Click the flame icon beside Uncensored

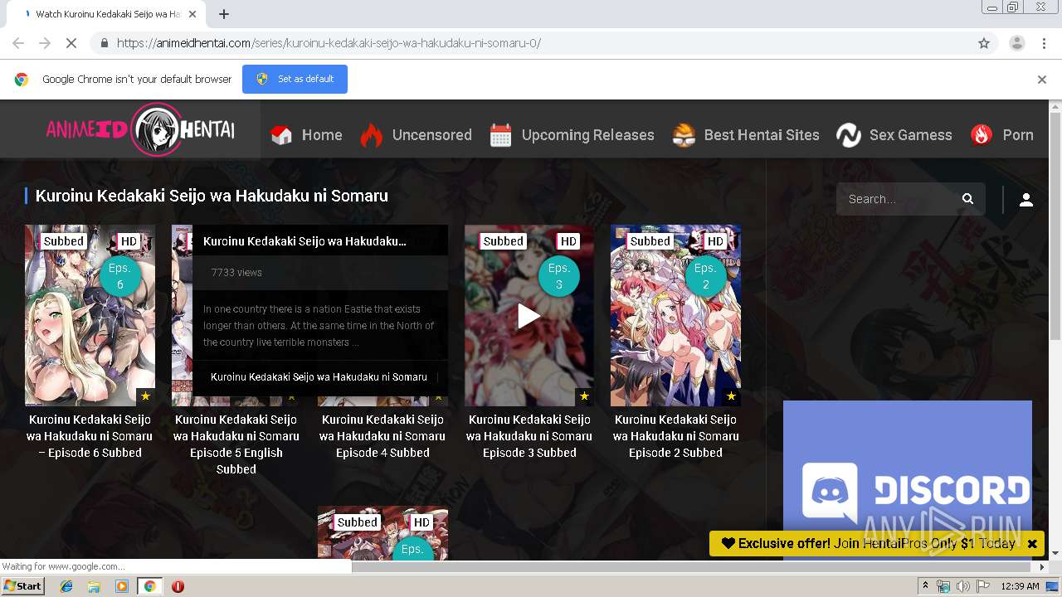point(371,134)
